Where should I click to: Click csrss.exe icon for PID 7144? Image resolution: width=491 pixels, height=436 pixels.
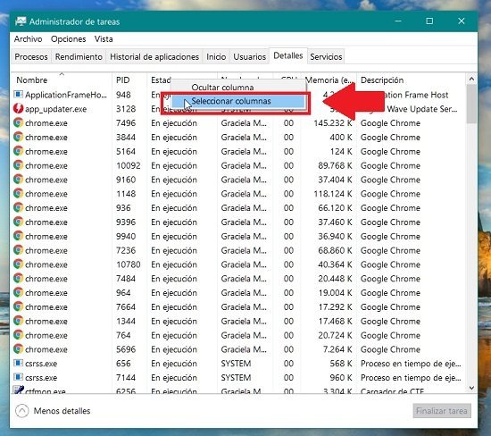coord(19,377)
